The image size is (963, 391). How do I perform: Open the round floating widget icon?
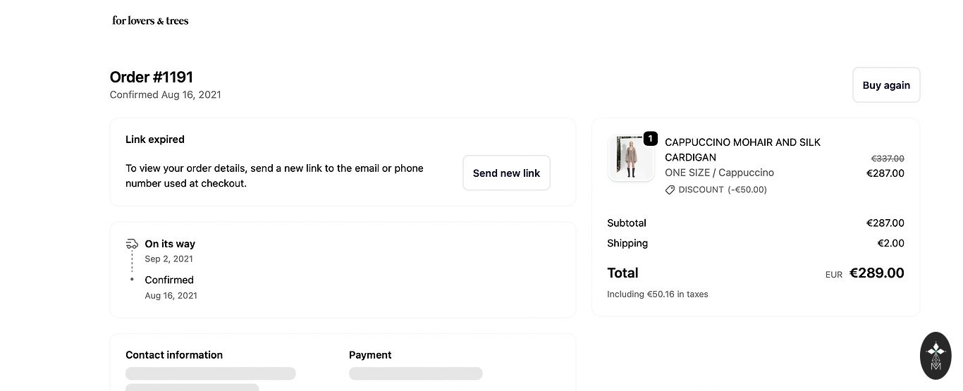pyautogui.click(x=936, y=355)
